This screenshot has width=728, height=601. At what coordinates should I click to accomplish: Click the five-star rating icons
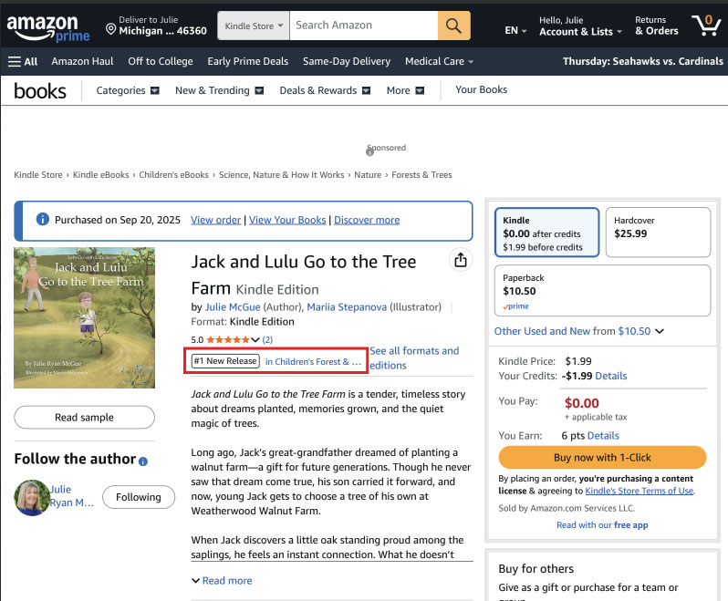233,339
